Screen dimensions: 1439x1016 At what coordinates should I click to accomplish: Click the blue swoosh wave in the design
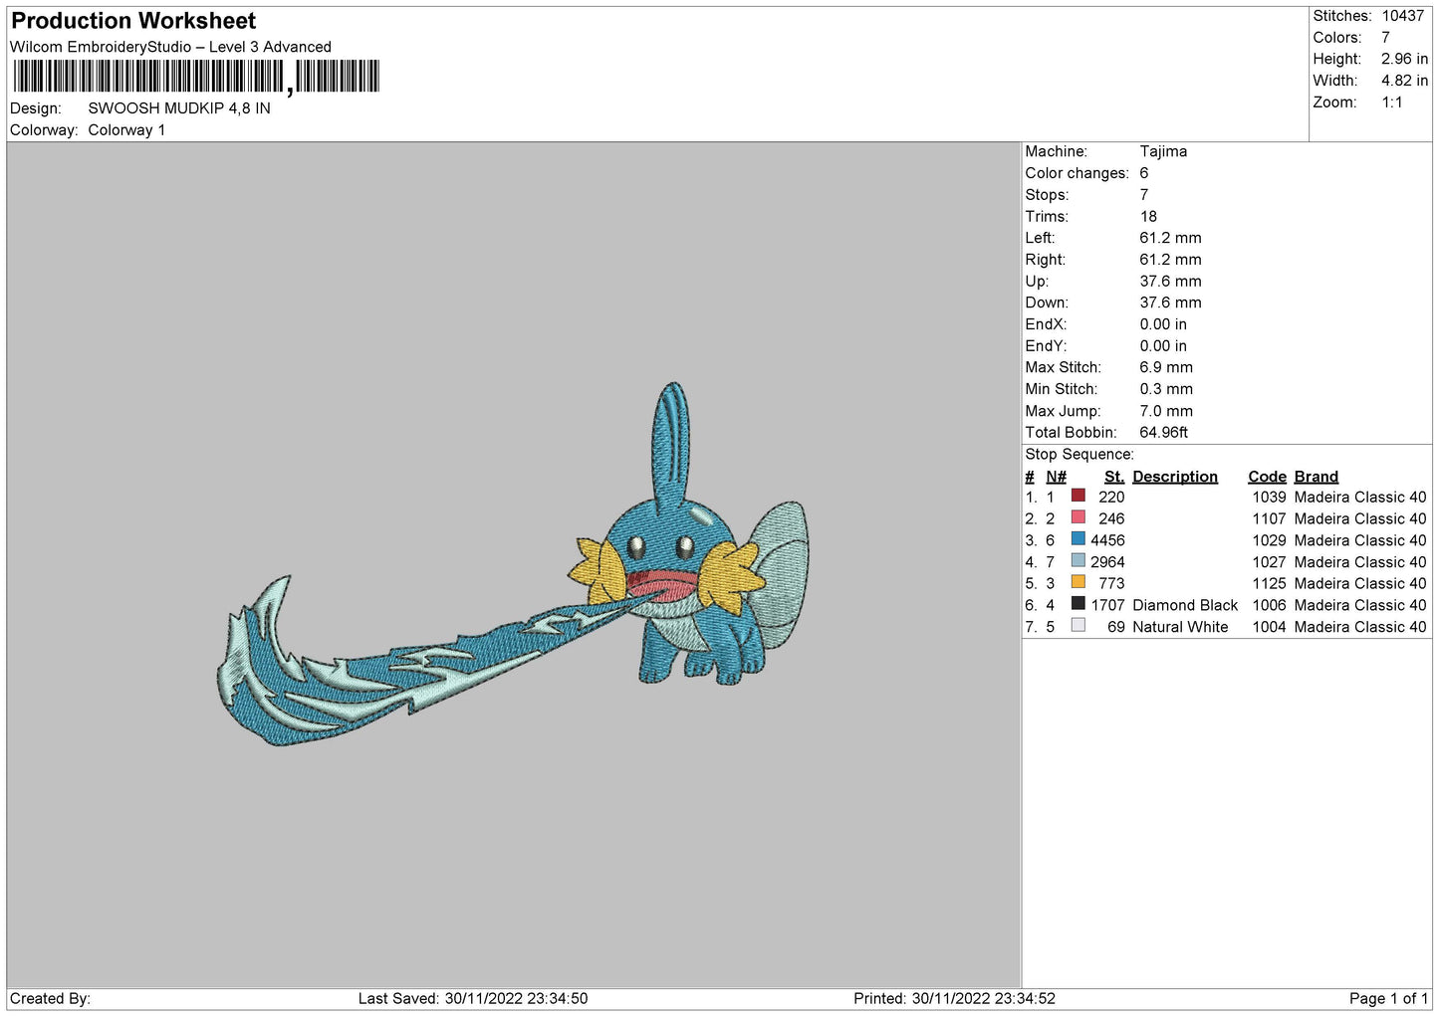(x=398, y=677)
